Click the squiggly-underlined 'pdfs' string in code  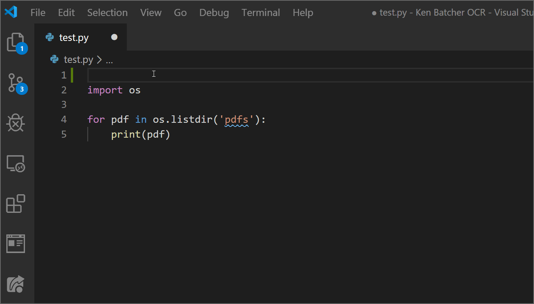coord(236,119)
